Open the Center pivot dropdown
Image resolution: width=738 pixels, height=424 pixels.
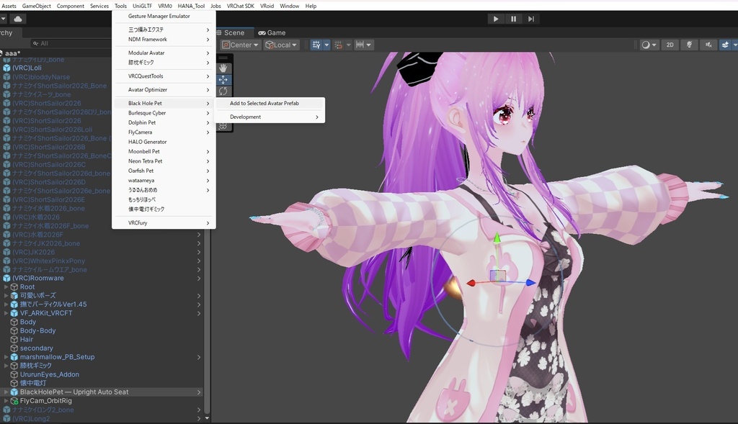point(240,45)
